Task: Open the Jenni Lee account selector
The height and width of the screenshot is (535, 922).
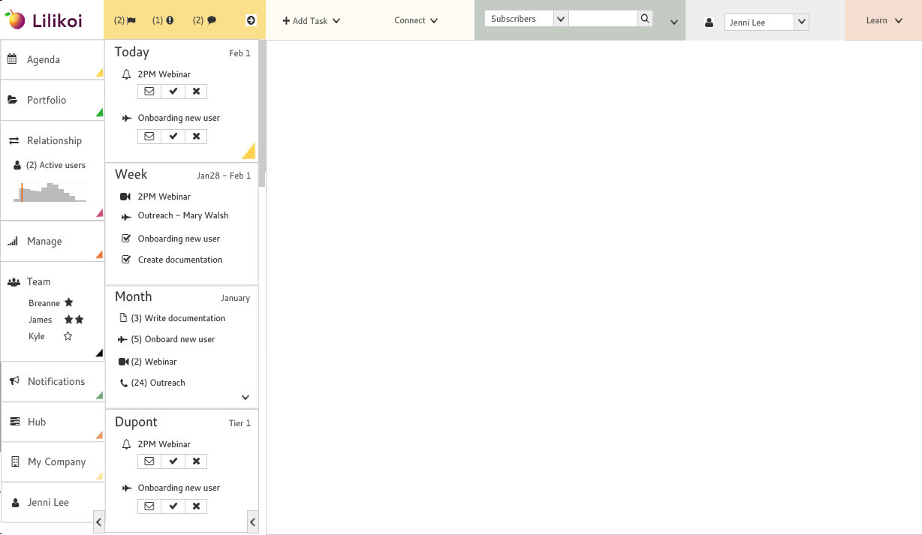Action: [x=765, y=22]
